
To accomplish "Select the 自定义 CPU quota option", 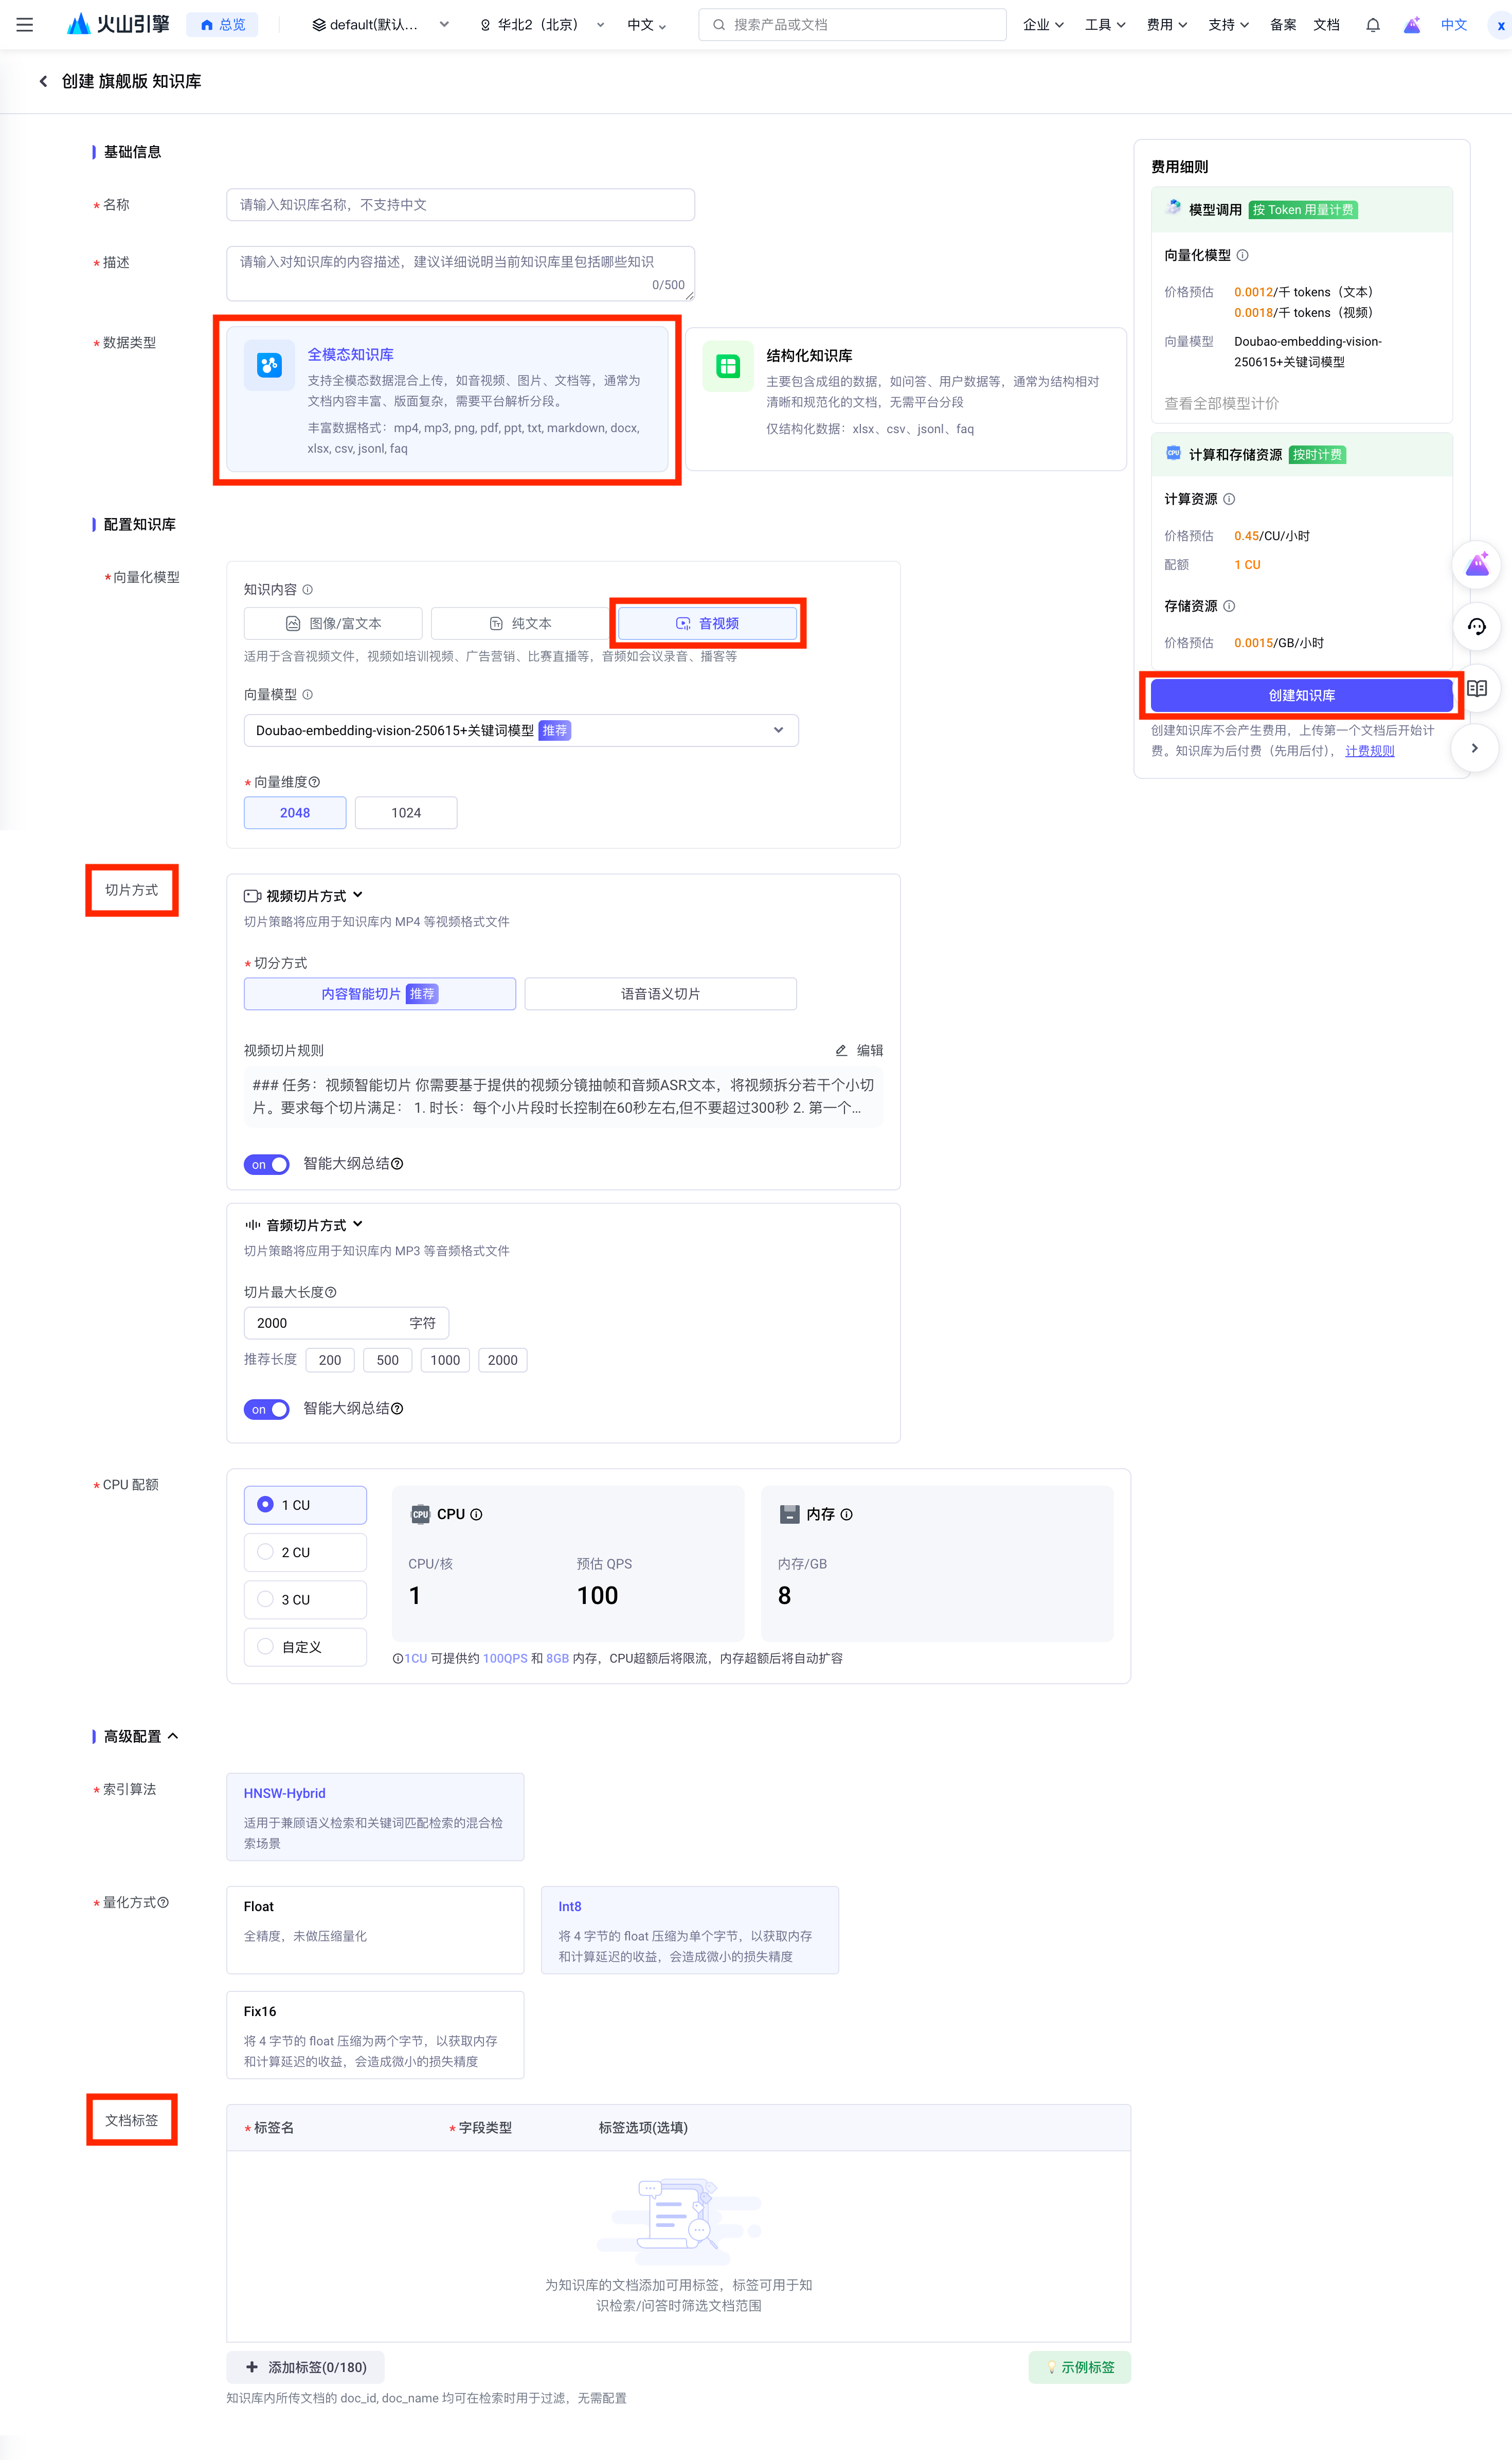I will 266,1646.
